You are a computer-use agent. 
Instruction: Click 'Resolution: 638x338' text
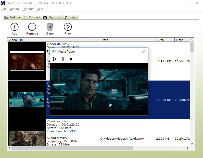[61, 131]
